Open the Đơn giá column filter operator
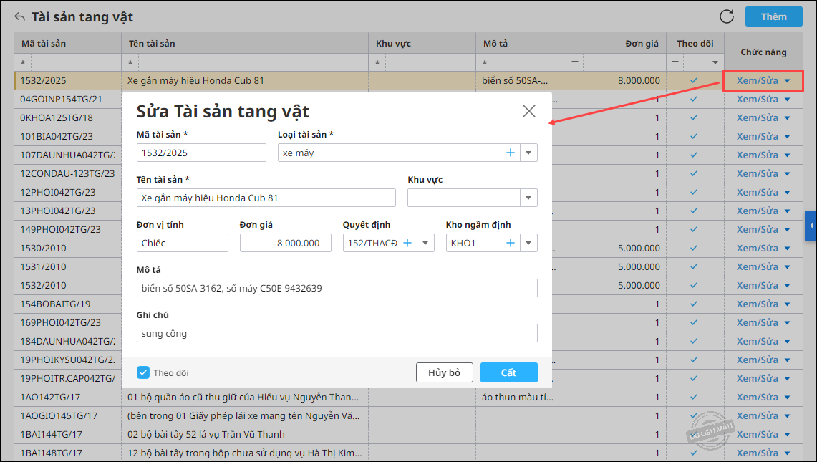817x462 pixels. 575,62
